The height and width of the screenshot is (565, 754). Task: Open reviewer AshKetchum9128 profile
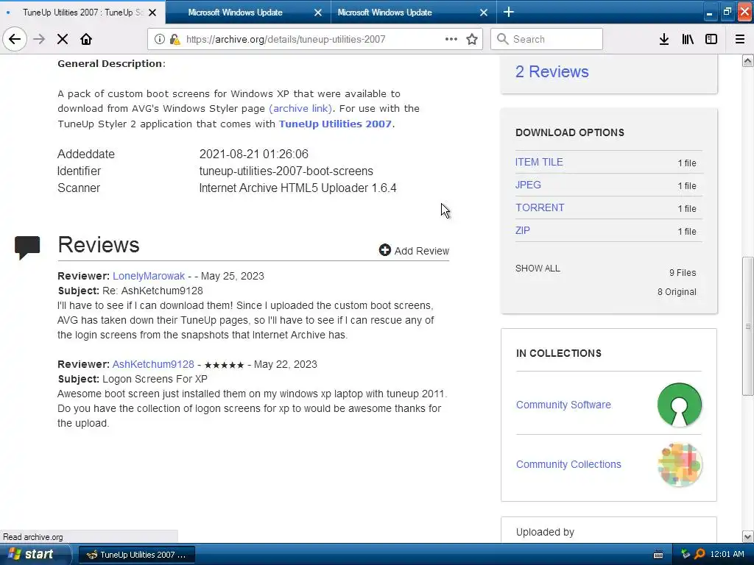(153, 364)
